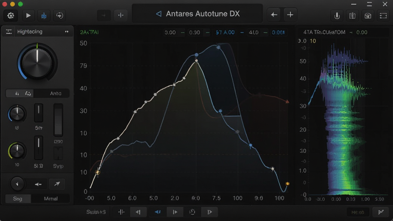The width and height of the screenshot is (393, 221).
Task: Open the Hightecing panel options dots
Action: [x=67, y=31]
